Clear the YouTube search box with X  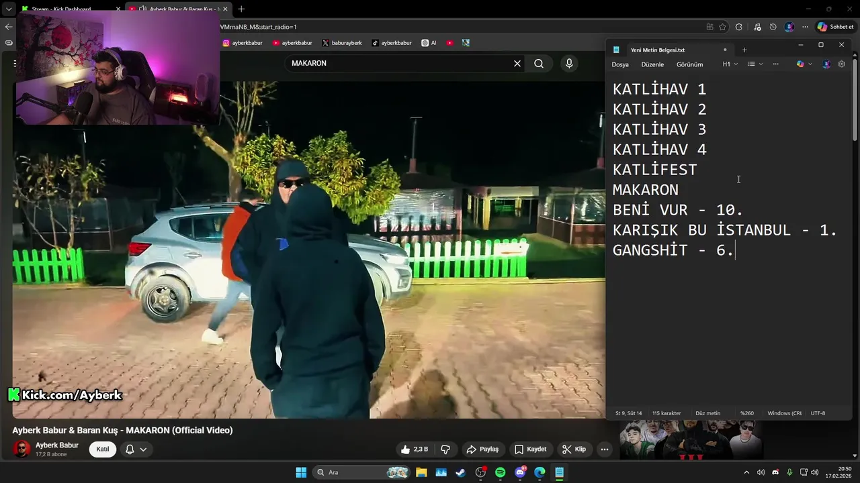(x=517, y=63)
